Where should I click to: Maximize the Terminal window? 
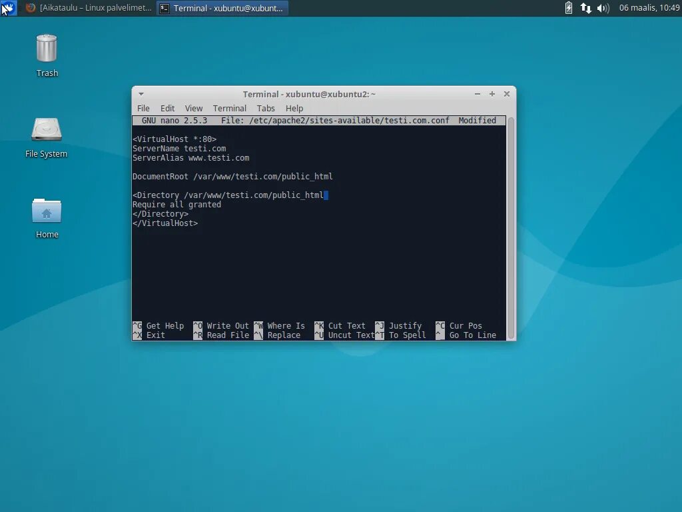pyautogui.click(x=492, y=94)
